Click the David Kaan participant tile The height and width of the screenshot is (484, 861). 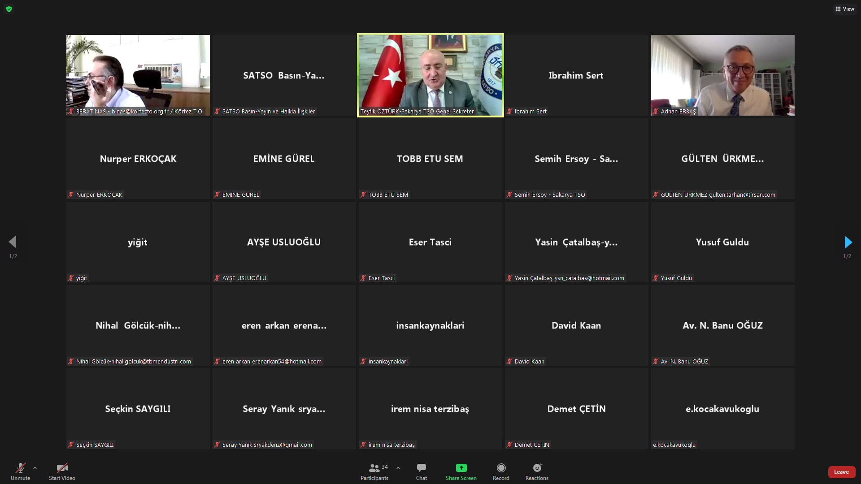576,325
